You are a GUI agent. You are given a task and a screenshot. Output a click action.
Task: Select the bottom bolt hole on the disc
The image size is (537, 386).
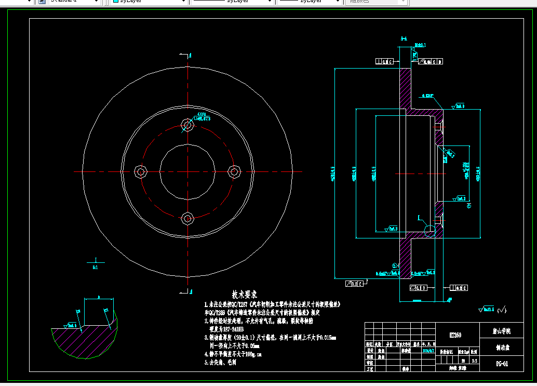[187, 218]
